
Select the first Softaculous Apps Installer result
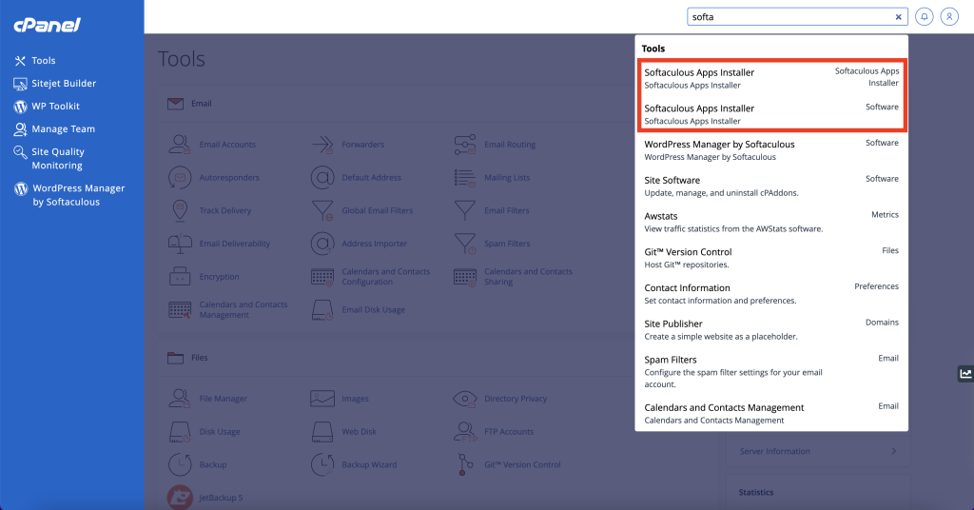771,78
